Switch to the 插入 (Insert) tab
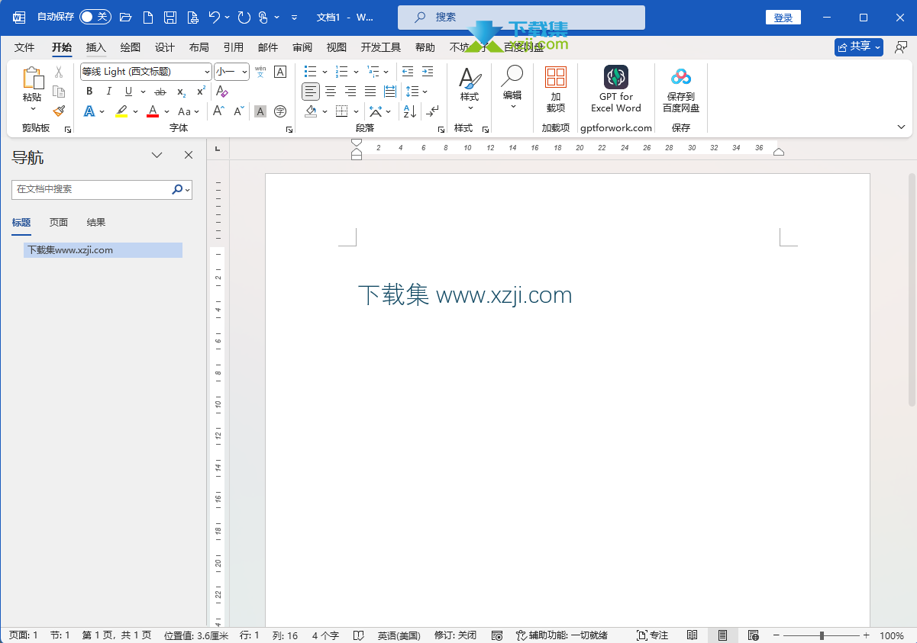The width and height of the screenshot is (917, 643). pyautogui.click(x=96, y=47)
